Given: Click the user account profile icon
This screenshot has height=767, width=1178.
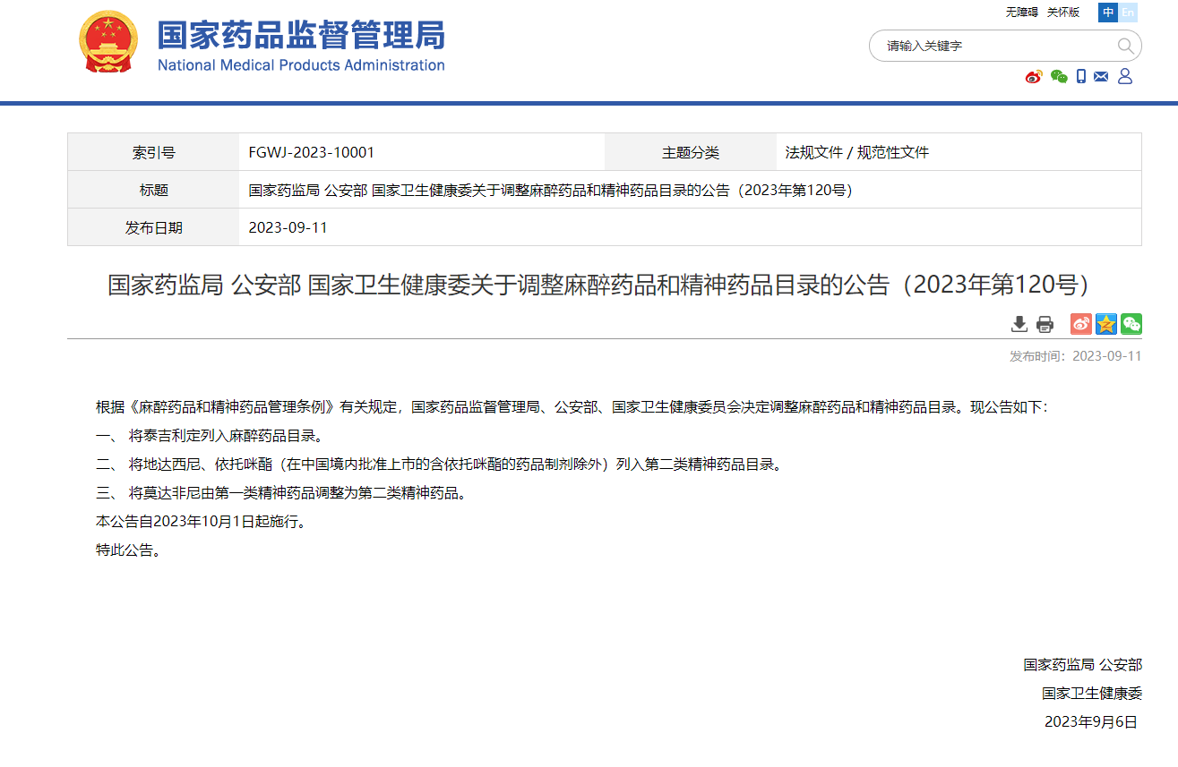Looking at the screenshot, I should pos(1125,77).
